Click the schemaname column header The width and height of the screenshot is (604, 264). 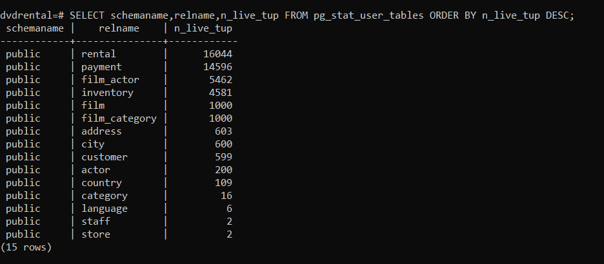pyautogui.click(x=35, y=28)
